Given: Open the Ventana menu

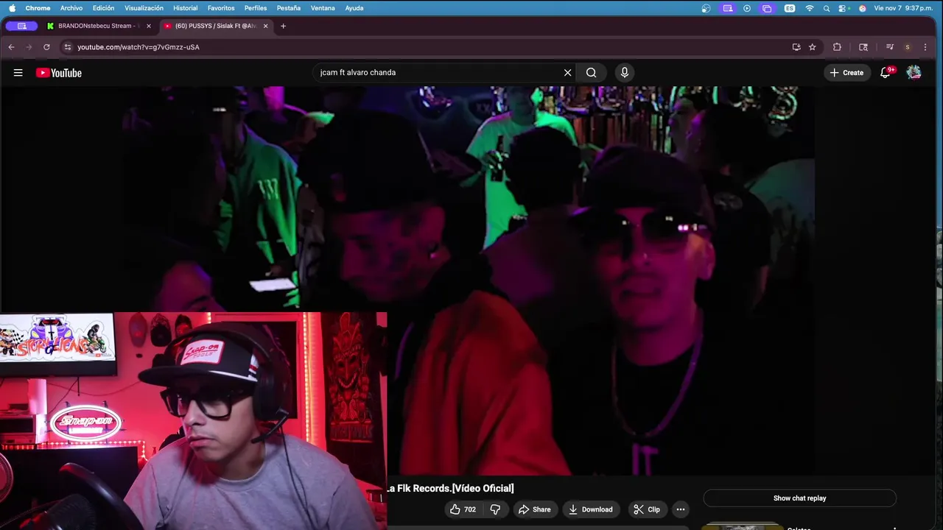Looking at the screenshot, I should click(x=323, y=8).
